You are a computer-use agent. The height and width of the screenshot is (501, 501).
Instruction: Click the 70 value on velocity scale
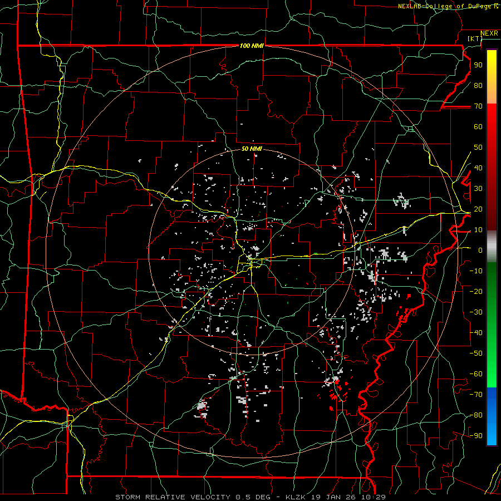(x=478, y=106)
